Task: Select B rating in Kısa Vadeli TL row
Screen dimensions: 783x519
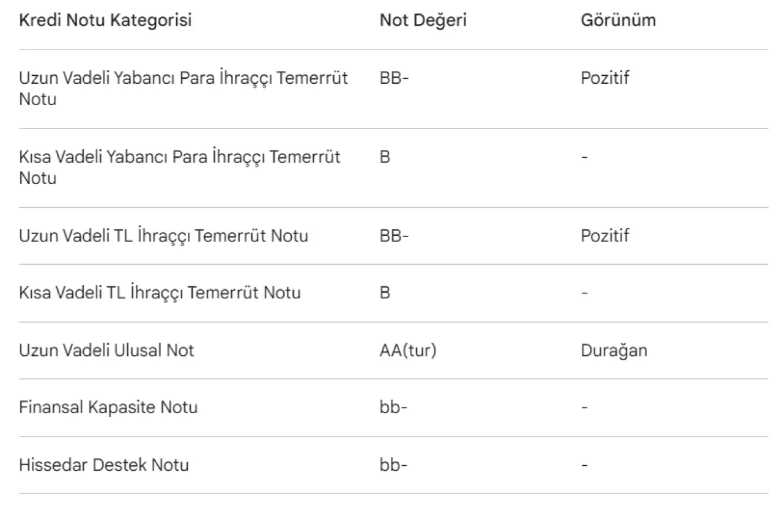Action: point(385,293)
